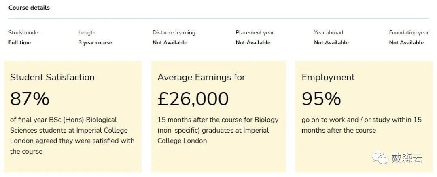
Task: Click the Student Satisfaction card heading
Action: tap(52, 77)
